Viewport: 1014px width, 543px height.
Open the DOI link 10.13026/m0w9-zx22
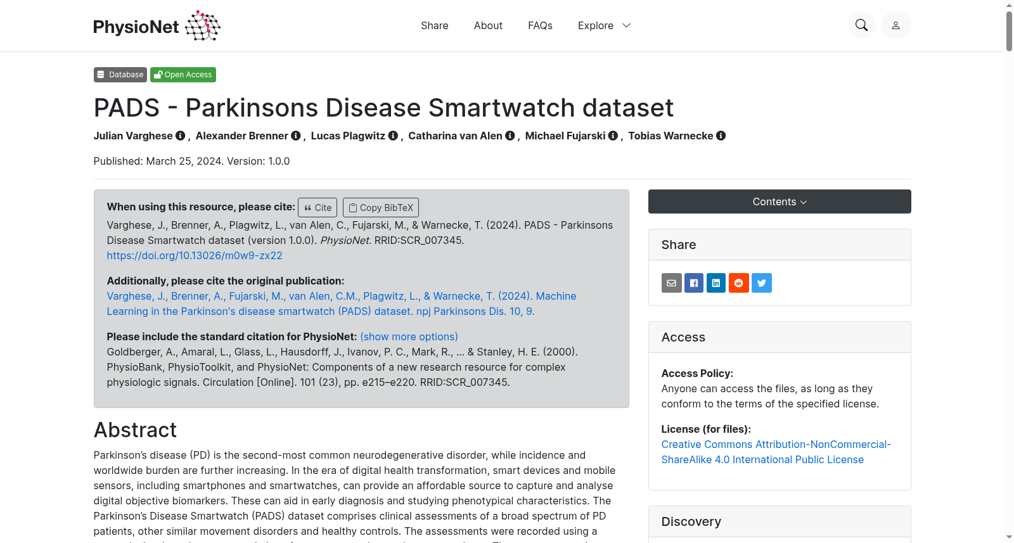195,255
